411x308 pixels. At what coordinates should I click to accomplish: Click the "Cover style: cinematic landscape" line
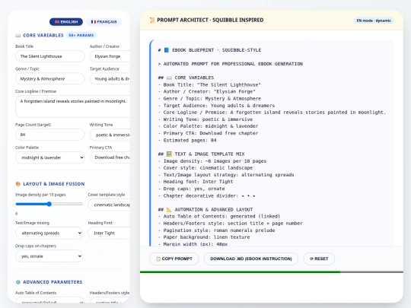(x=205, y=167)
